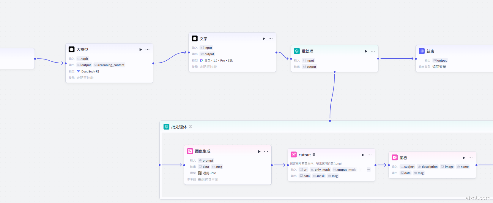This screenshot has height=203, width=493.
Task: Select the output tag in 批处理 node
Action: tap(309, 67)
